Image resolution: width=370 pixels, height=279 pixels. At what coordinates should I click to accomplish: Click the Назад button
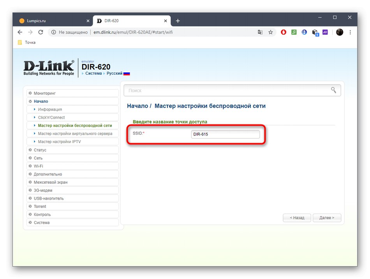coord(297,218)
